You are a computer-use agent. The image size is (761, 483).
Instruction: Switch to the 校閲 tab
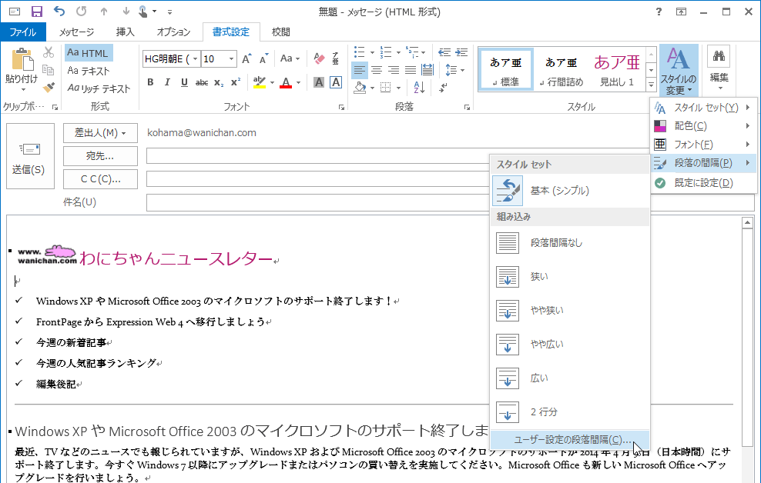pos(281,32)
